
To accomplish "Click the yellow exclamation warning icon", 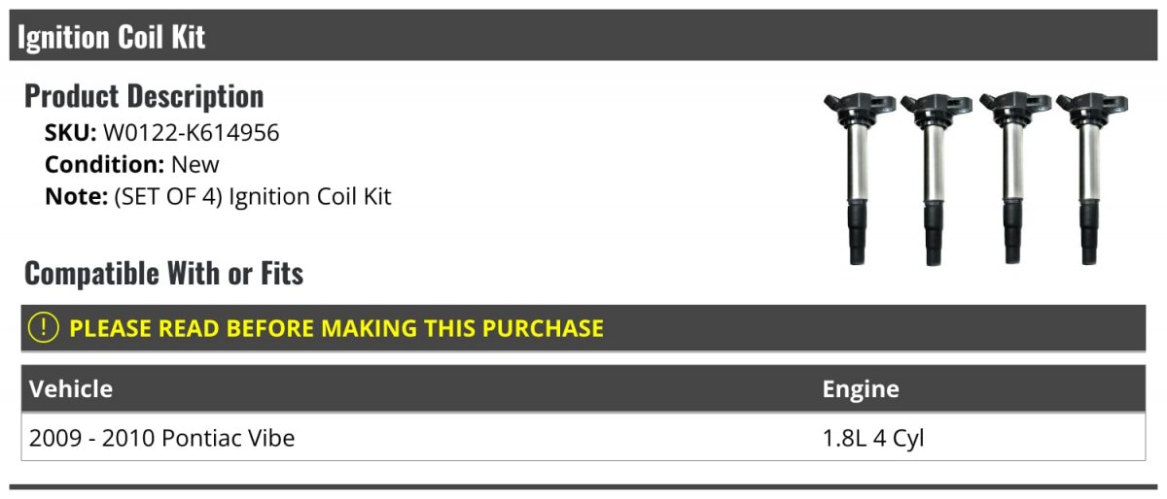I will [44, 328].
